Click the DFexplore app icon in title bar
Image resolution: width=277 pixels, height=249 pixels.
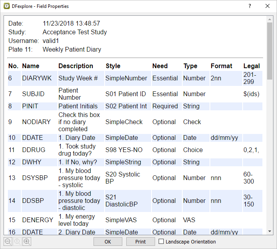7,6
